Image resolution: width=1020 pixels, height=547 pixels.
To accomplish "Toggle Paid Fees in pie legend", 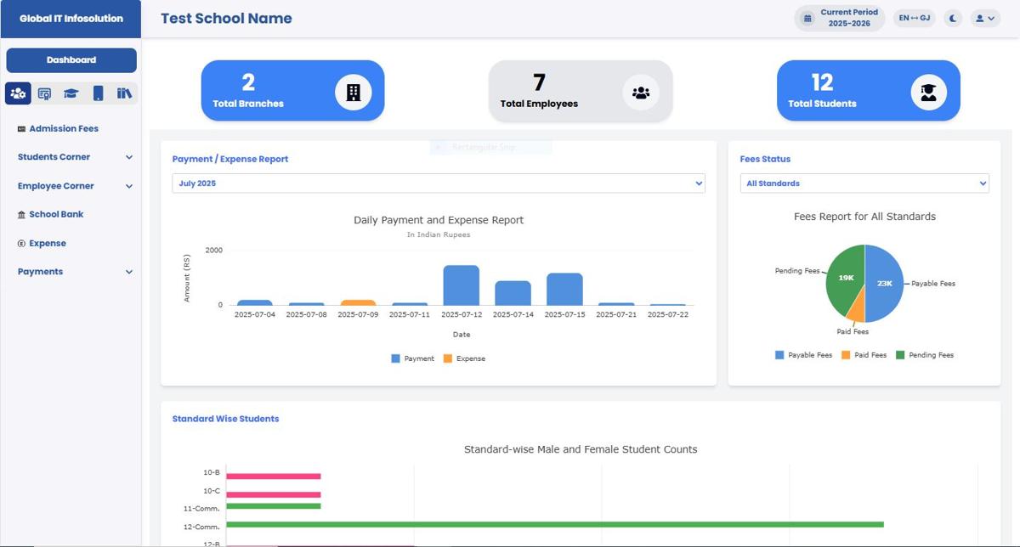I will [864, 355].
